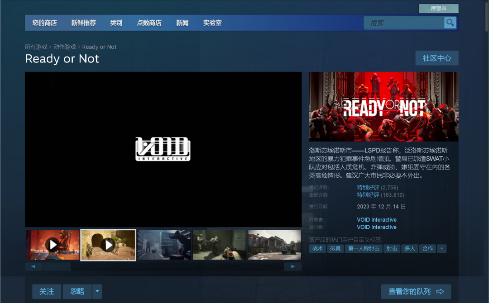489x303 pixels.
Task: Select the fourth screenshot thumbnail
Action: (219, 245)
